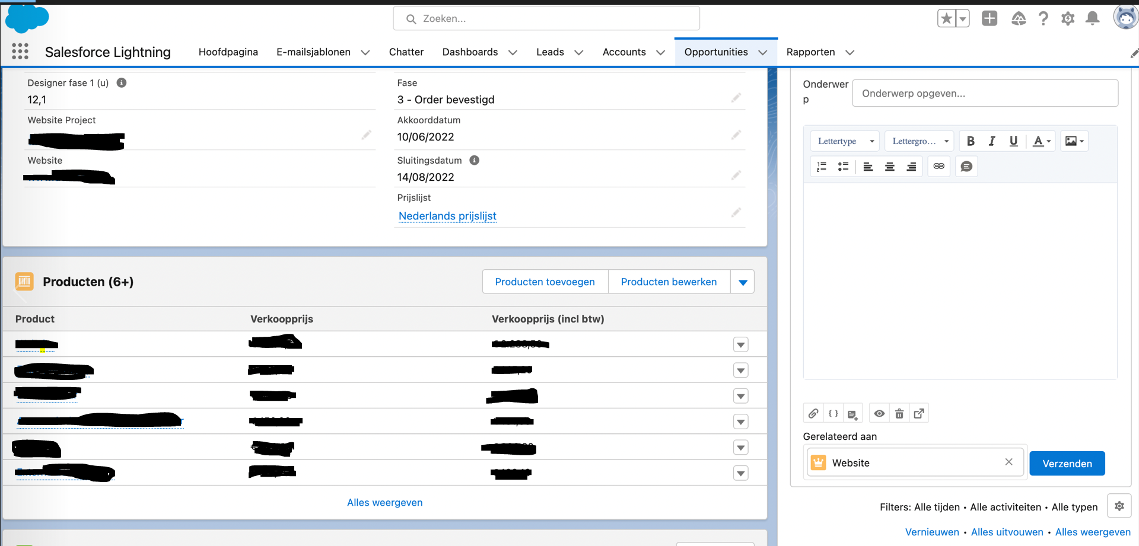Click the Zoeken search field

pyautogui.click(x=546, y=18)
